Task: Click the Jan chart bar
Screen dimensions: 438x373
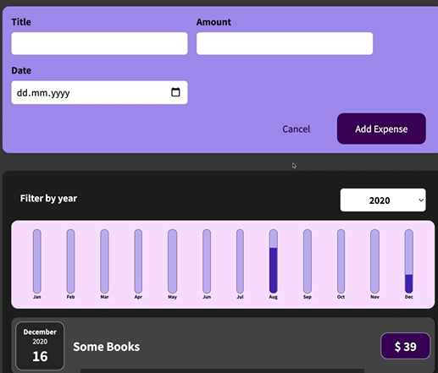Action: point(37,261)
